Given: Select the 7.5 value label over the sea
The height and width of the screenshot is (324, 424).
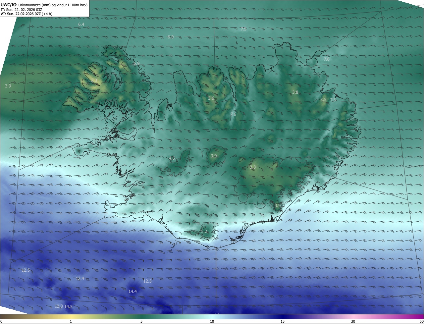Looking at the screenshot, I should click(243, 29).
